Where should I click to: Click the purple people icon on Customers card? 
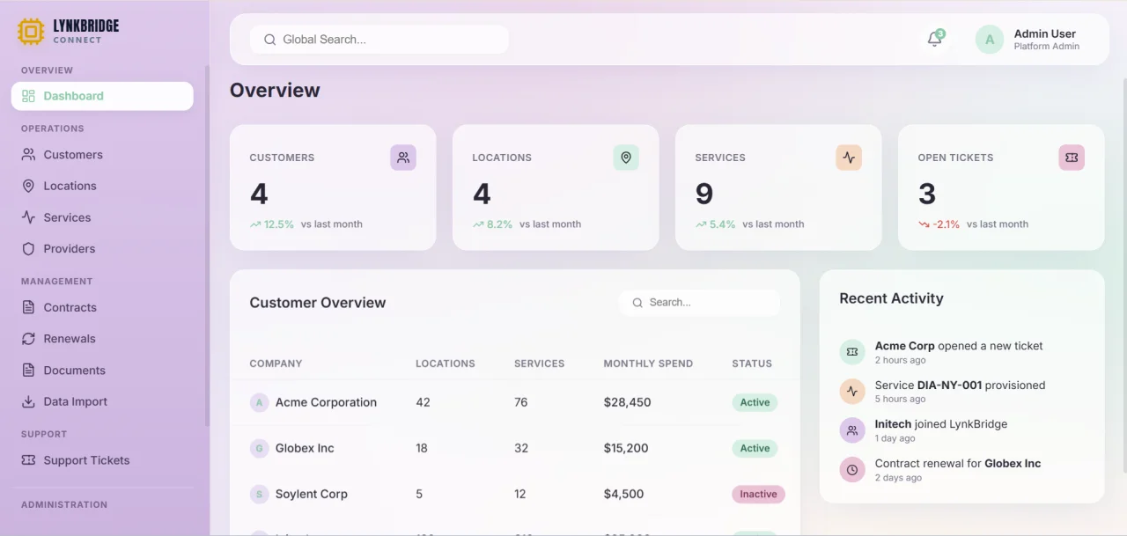403,158
